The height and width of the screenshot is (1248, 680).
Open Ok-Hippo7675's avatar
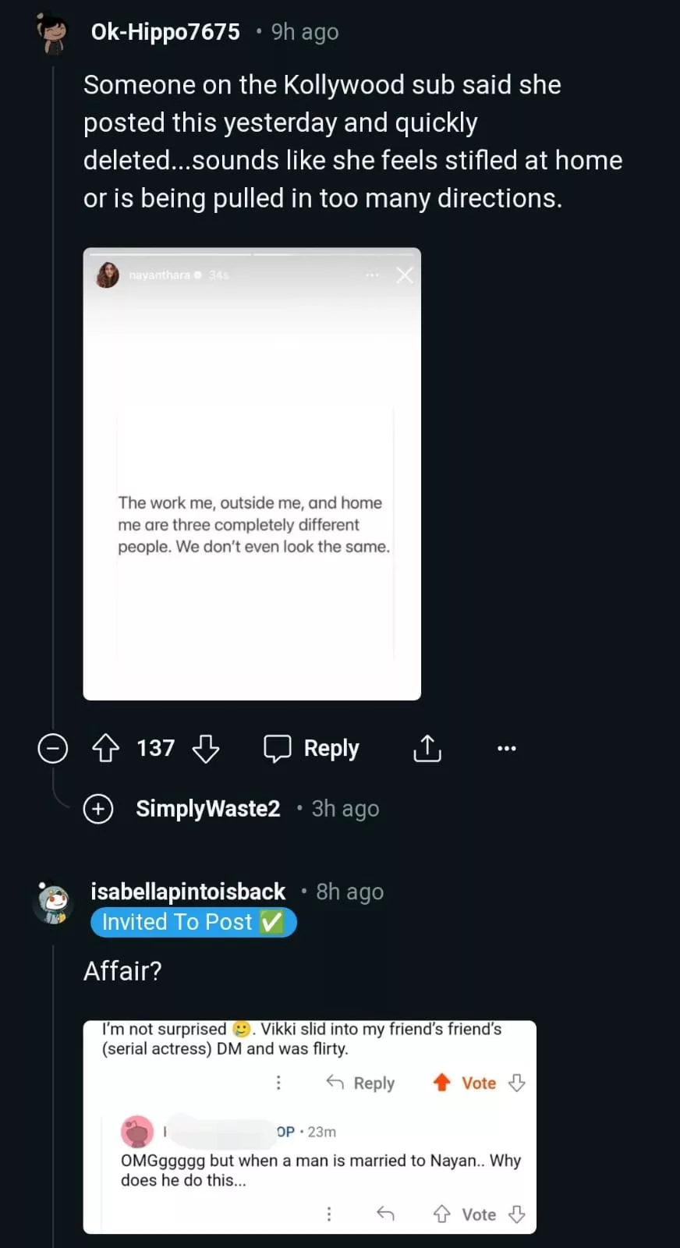tap(53, 33)
